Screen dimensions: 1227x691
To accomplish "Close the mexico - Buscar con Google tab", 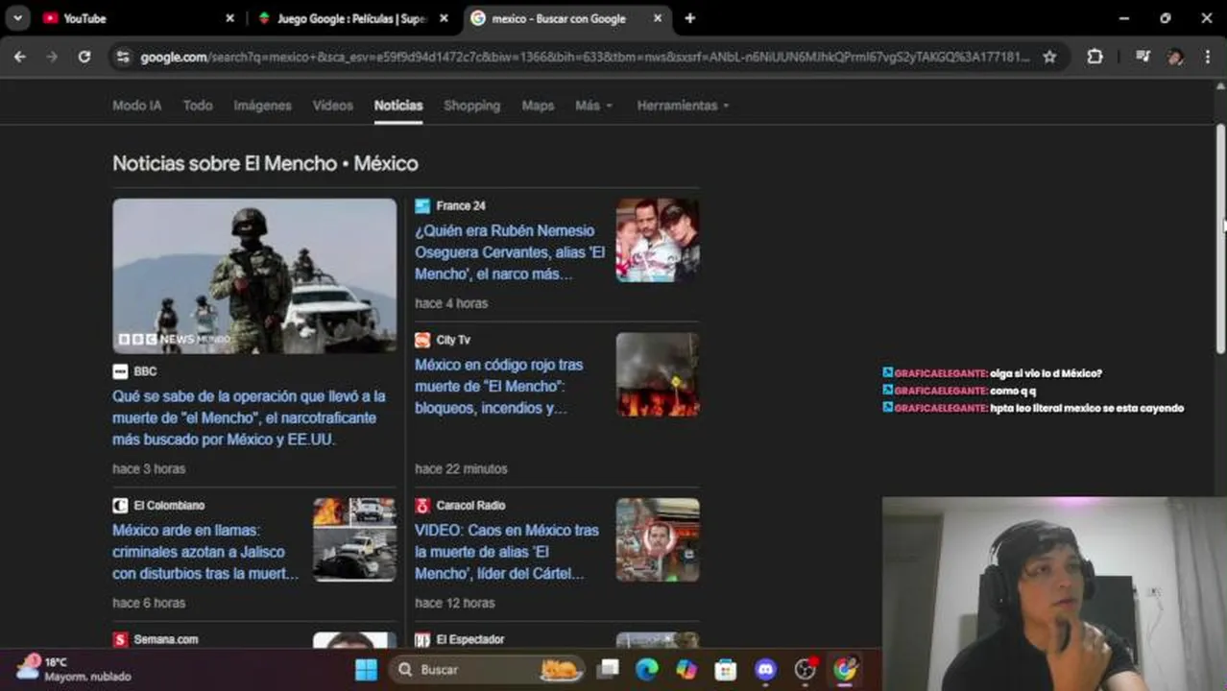I will [x=658, y=18].
